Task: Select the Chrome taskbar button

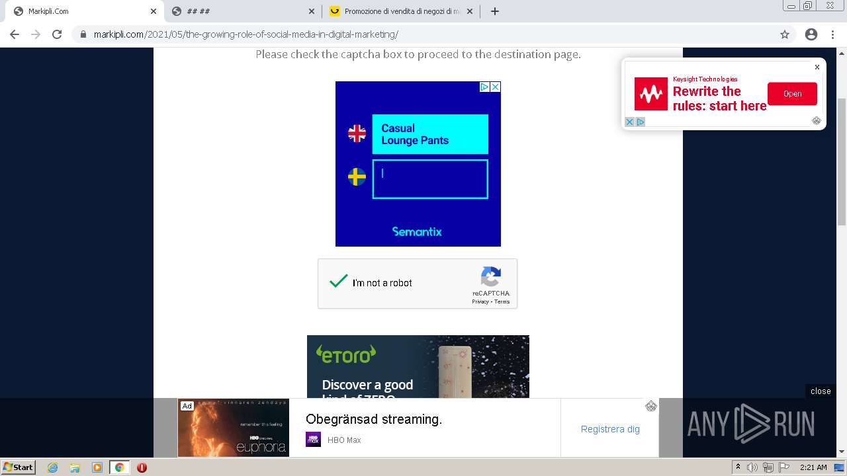Action: (120, 467)
